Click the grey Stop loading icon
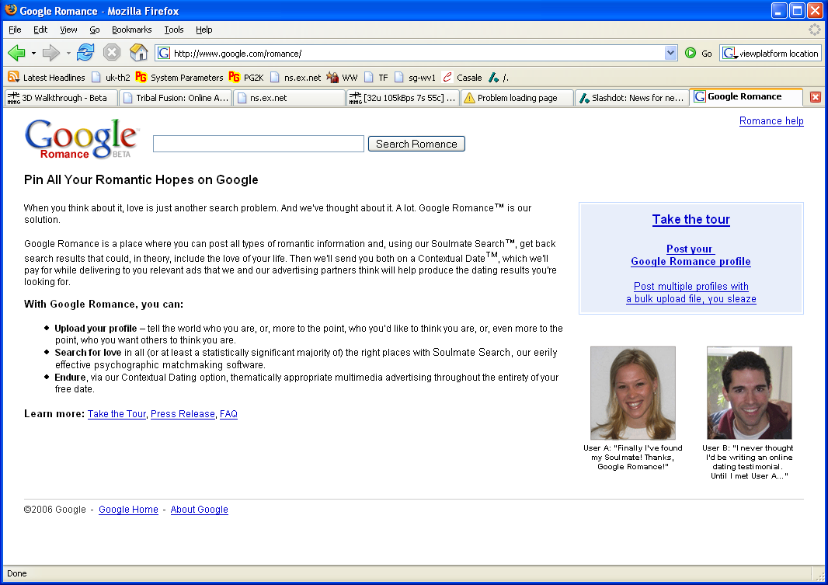 [x=111, y=53]
